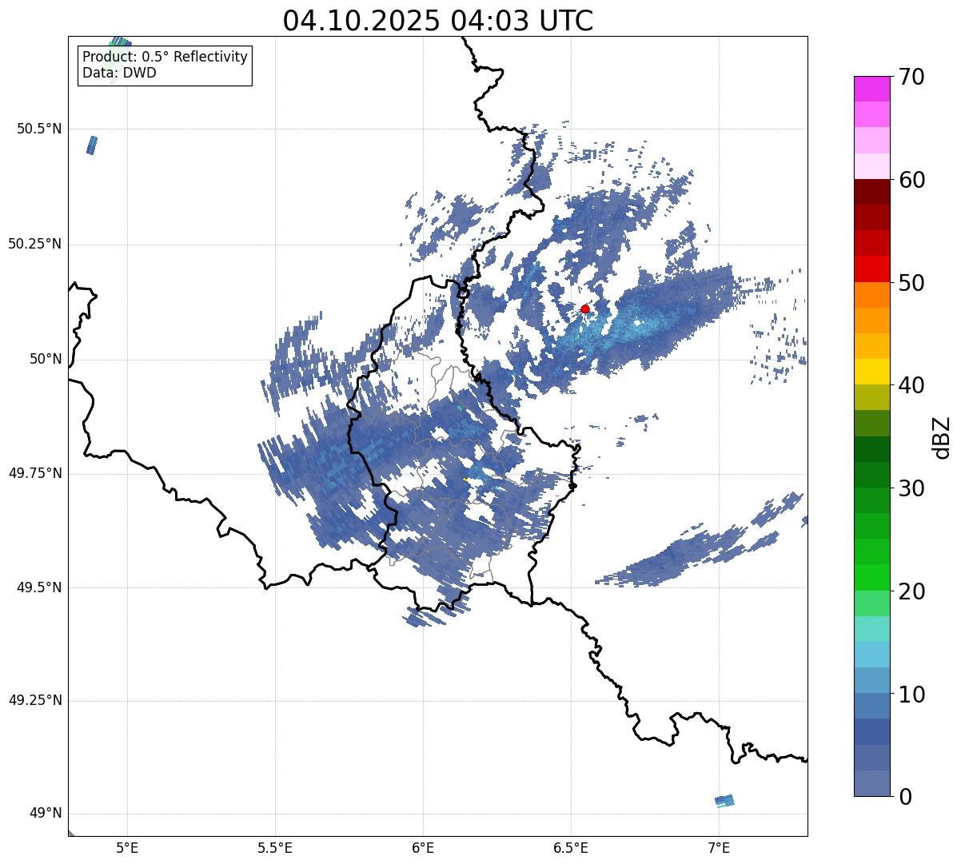Click the title '04.10.2025 04:03 UTC'
961x864 pixels.
pos(438,20)
